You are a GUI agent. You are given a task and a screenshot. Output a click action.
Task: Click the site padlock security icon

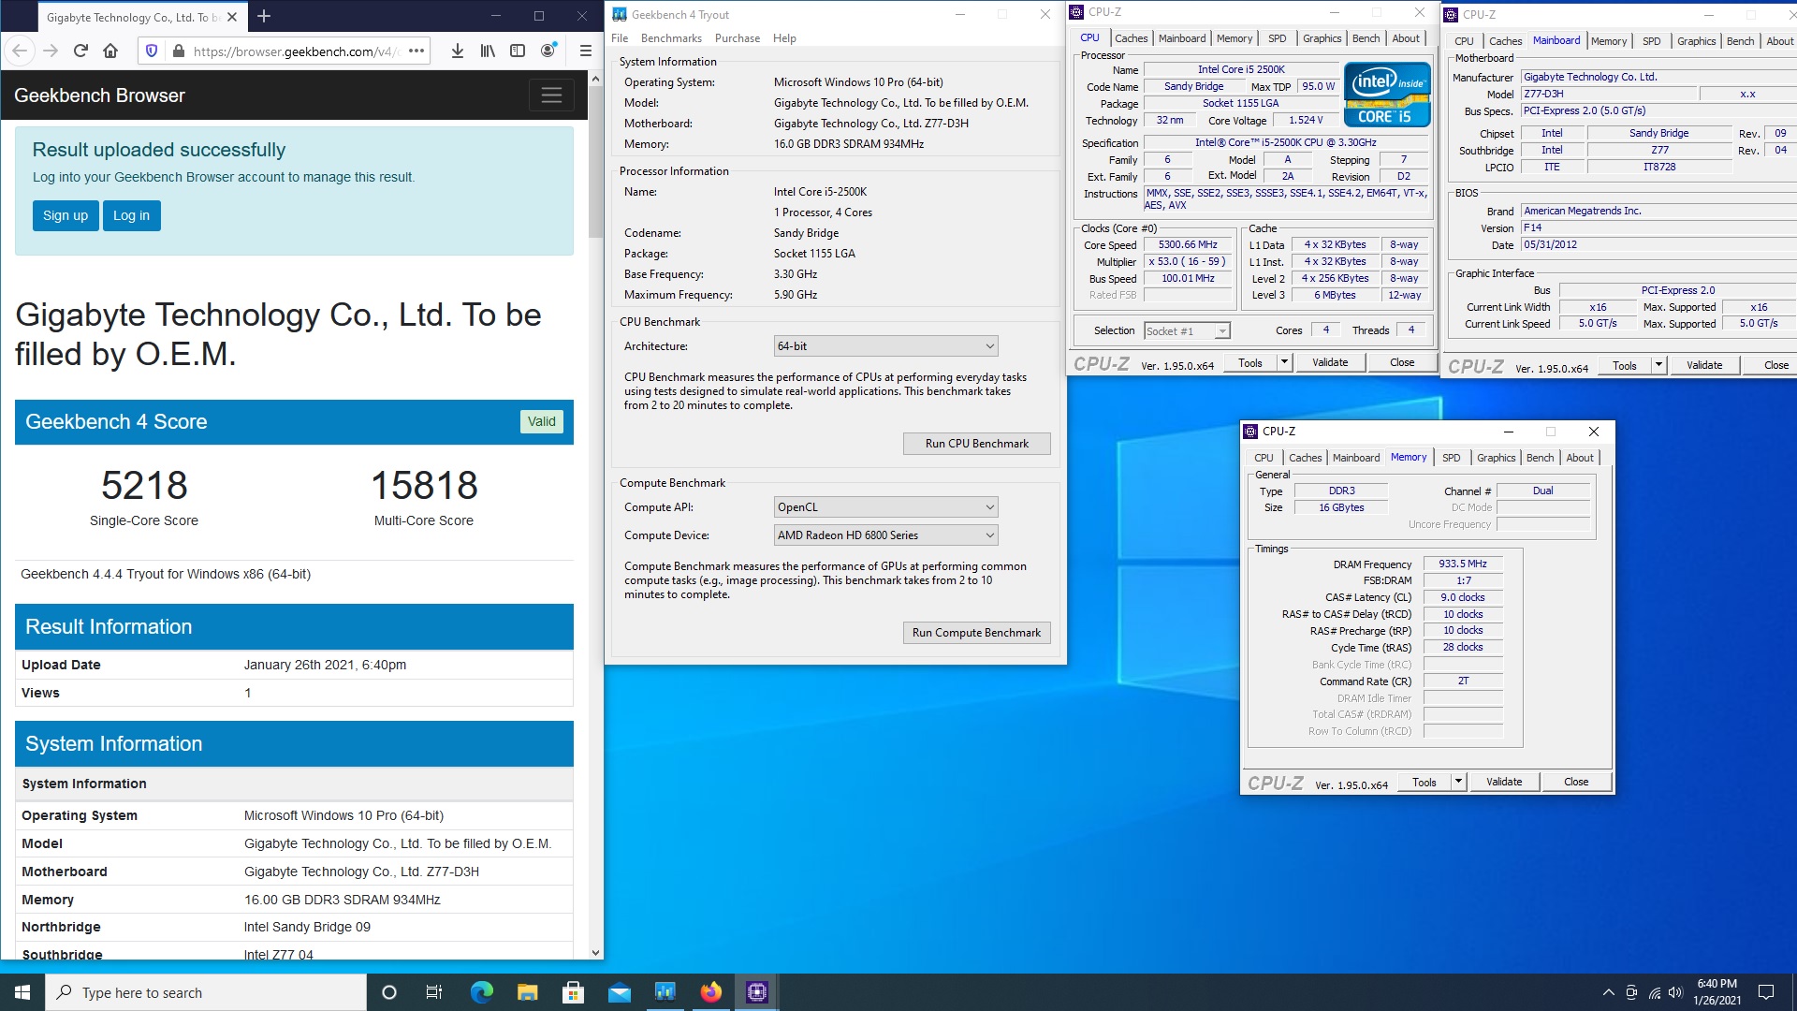point(178,51)
